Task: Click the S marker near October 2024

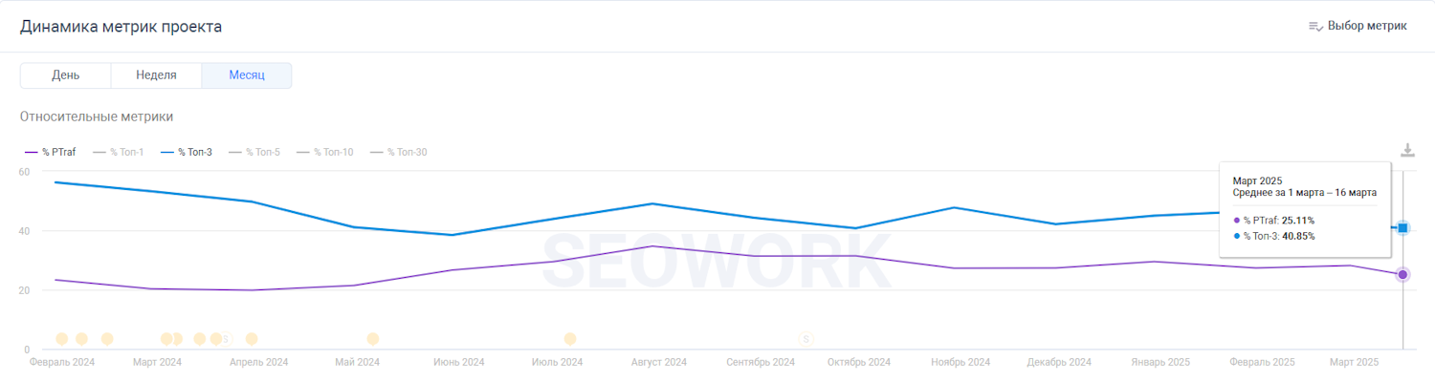Action: tap(806, 339)
